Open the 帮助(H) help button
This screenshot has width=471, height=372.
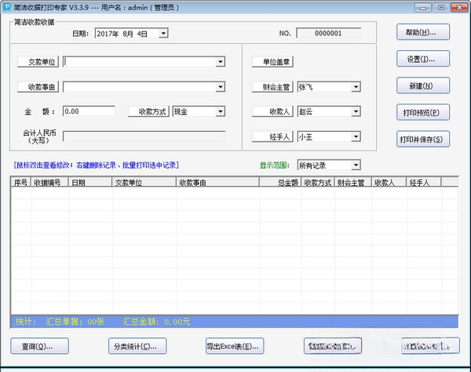[x=423, y=32]
